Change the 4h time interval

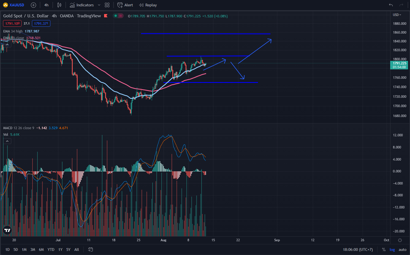pyautogui.click(x=46, y=5)
